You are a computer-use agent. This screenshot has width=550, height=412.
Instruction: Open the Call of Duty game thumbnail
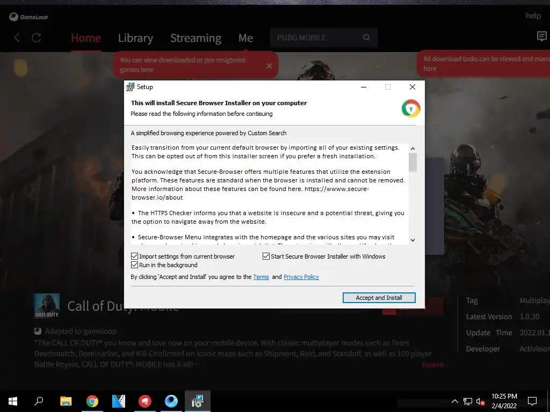coord(46,305)
